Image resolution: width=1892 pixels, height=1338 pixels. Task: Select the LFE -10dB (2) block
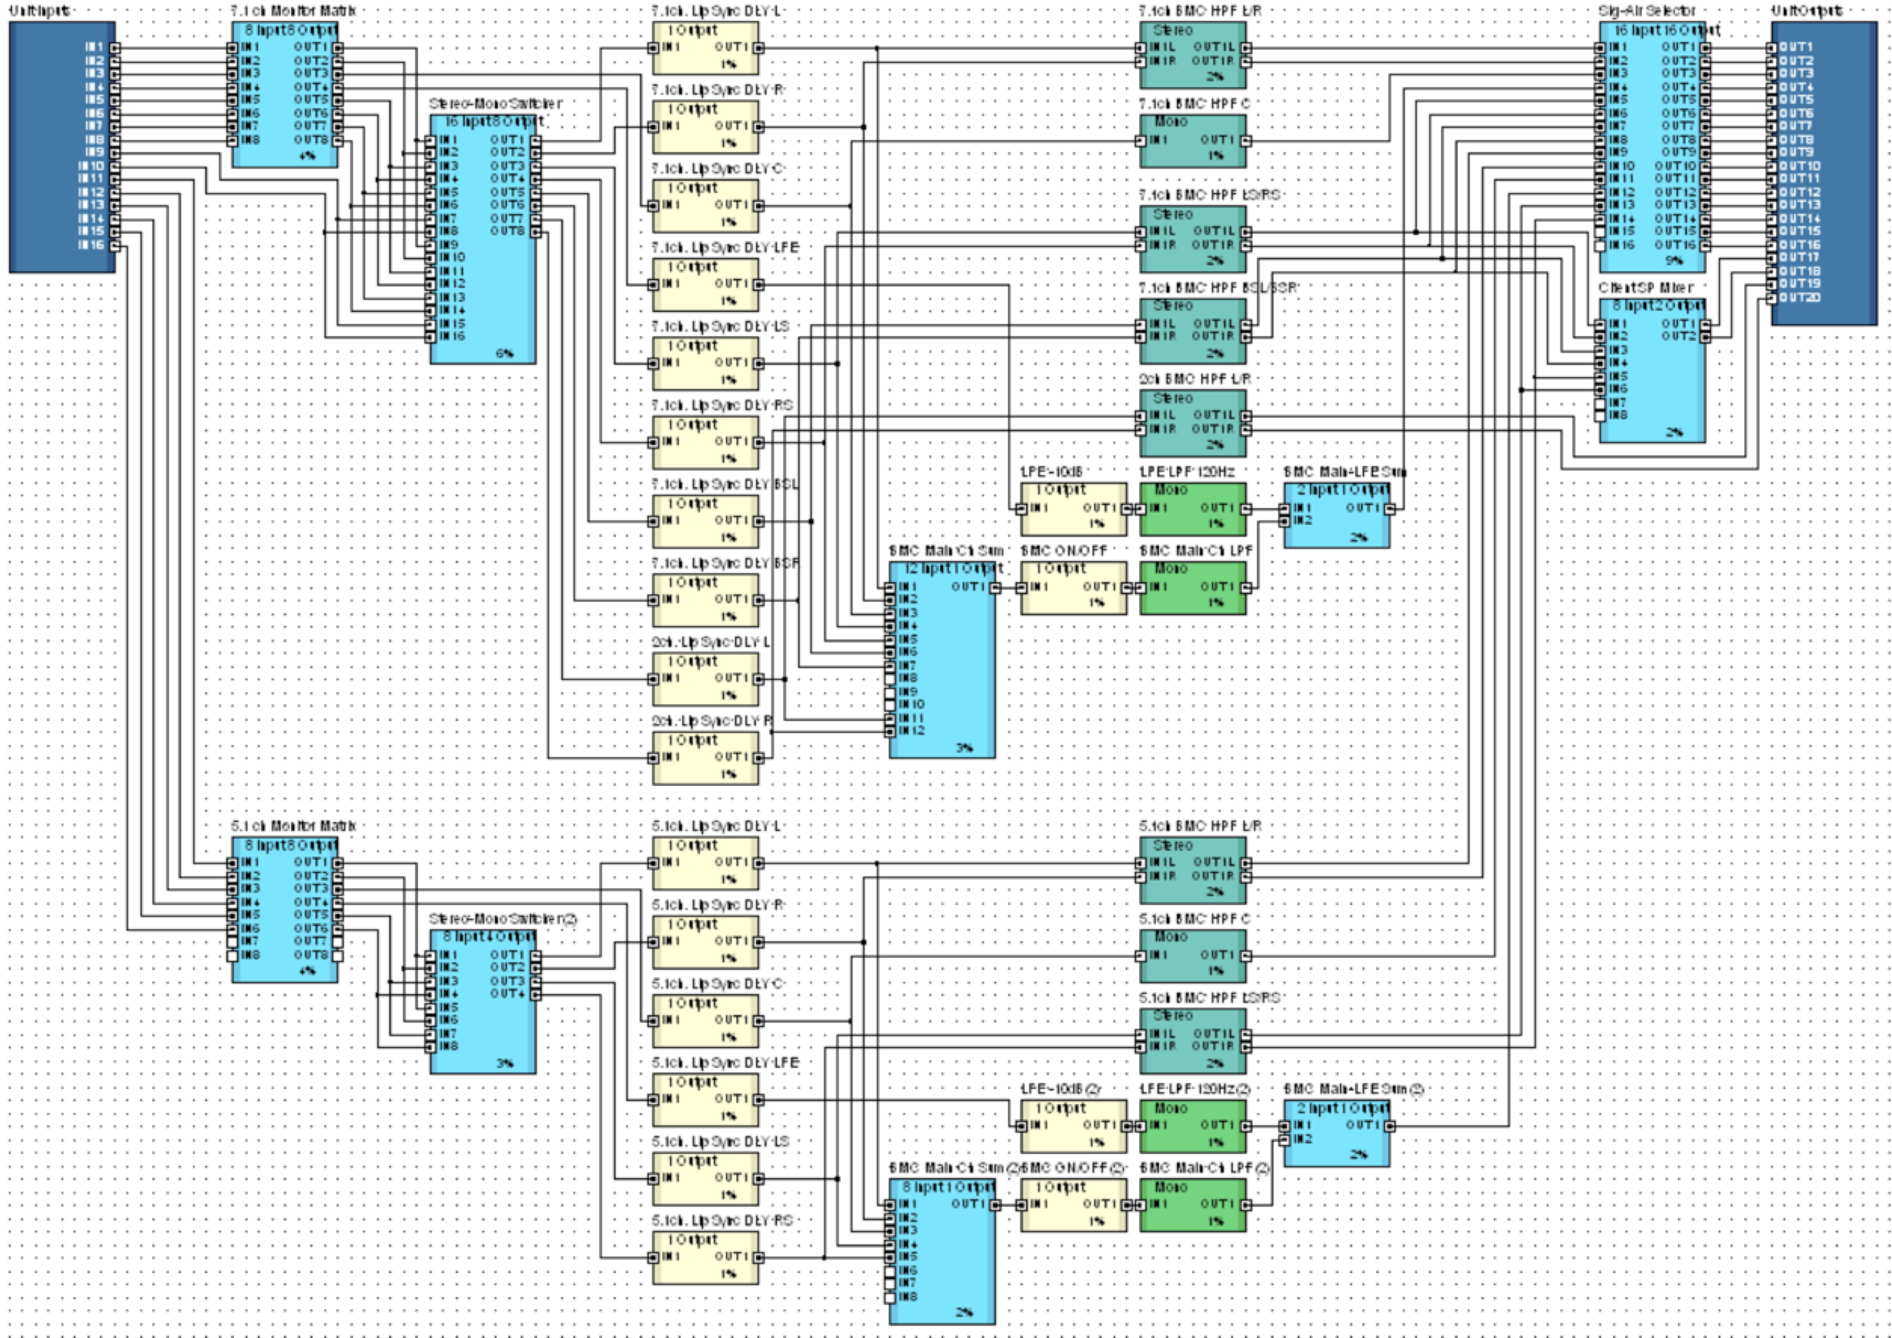point(1074,1126)
